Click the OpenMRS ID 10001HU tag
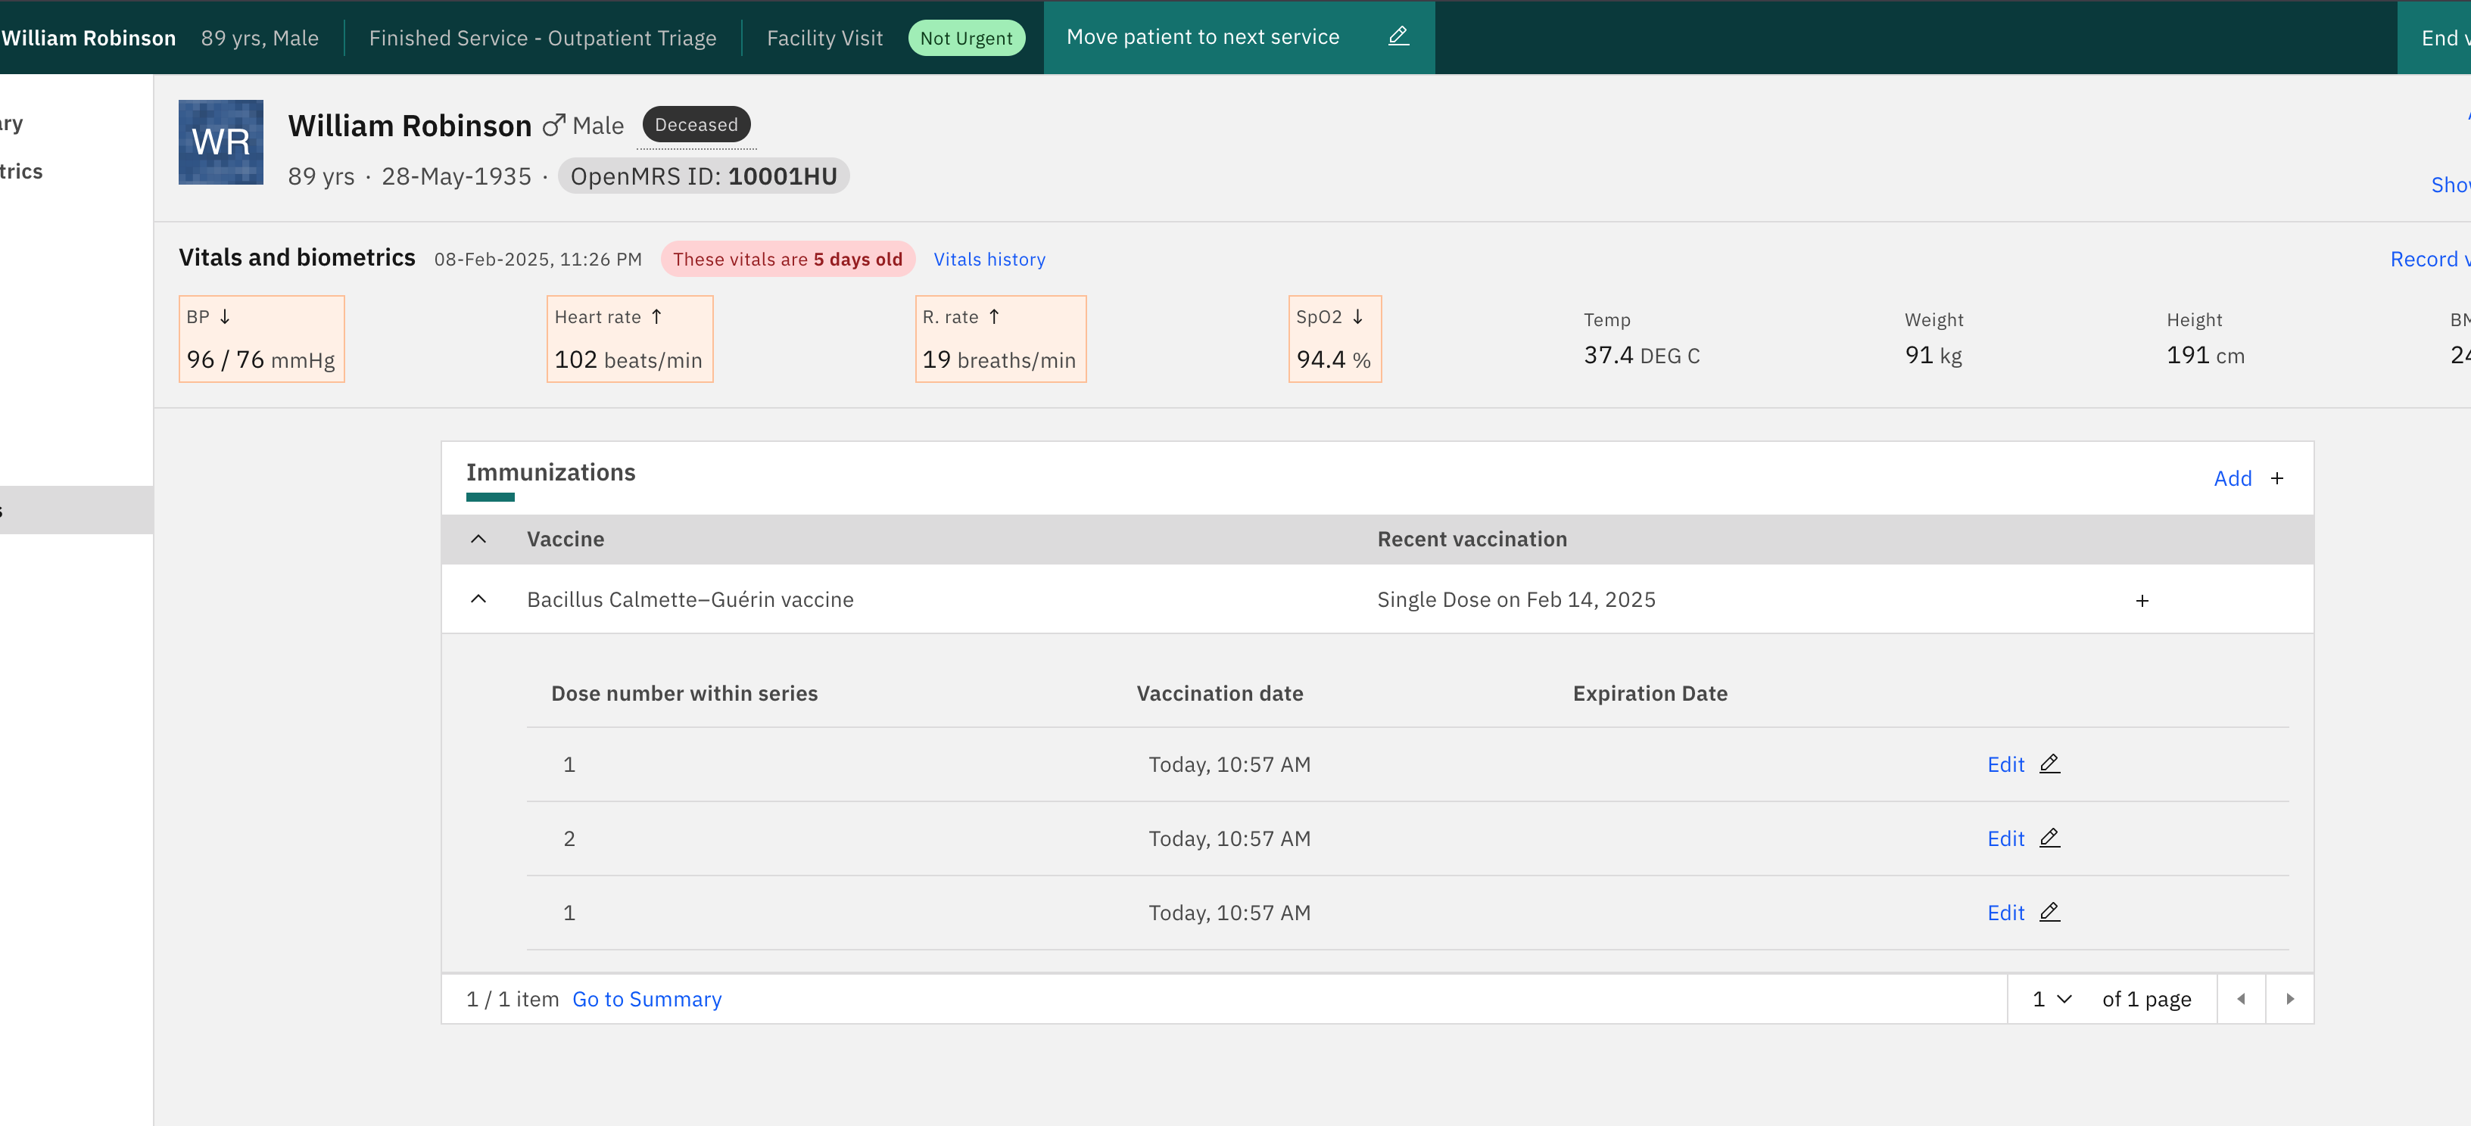The width and height of the screenshot is (2471, 1126). point(703,176)
